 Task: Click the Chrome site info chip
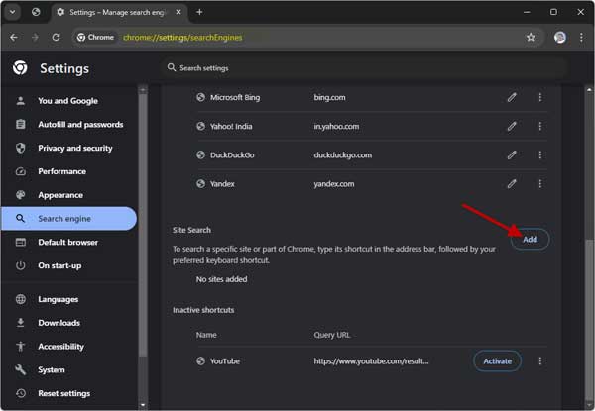point(95,37)
